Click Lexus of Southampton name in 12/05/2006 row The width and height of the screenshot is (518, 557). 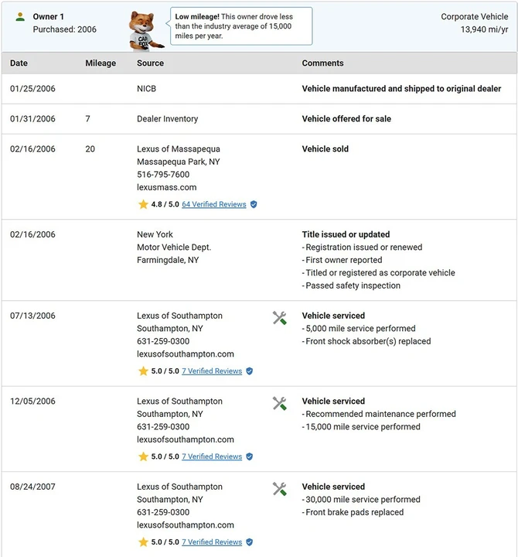tap(179, 401)
